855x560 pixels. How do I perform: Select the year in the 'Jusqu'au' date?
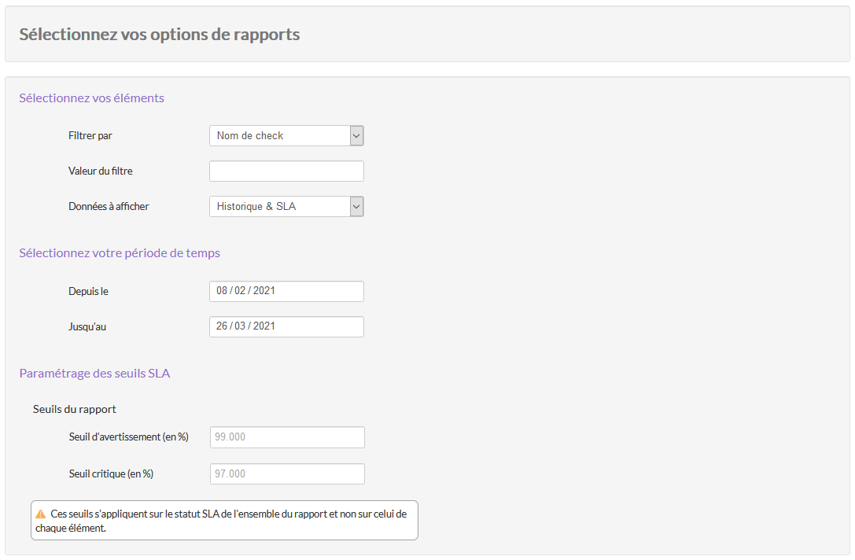coord(264,326)
